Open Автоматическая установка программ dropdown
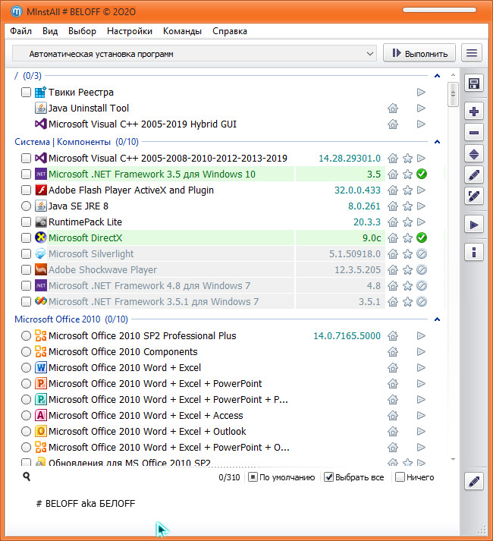 tap(195, 54)
